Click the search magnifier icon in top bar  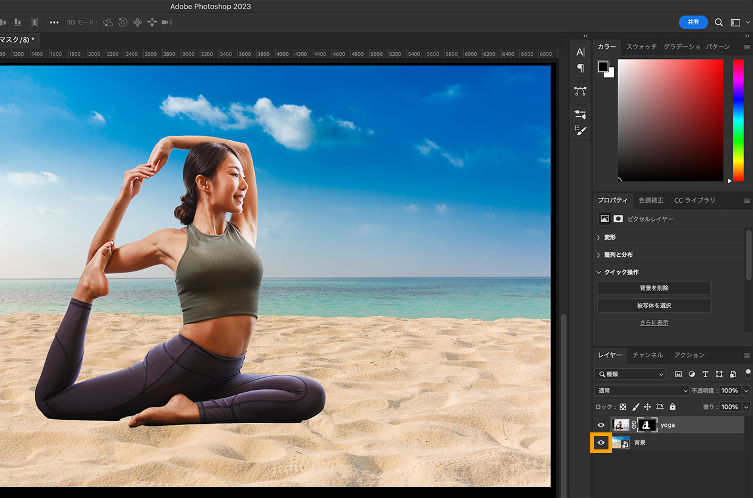pos(718,22)
